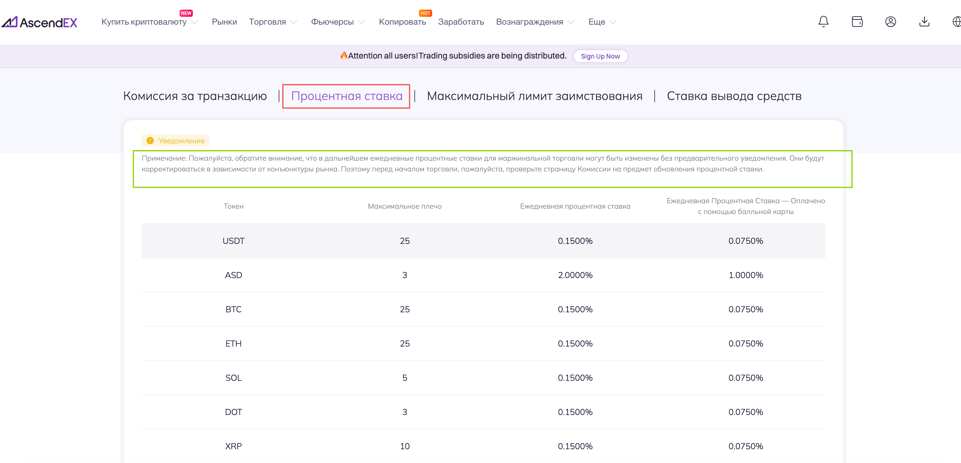Select Максимальный лимит заимствования tab

pos(534,96)
